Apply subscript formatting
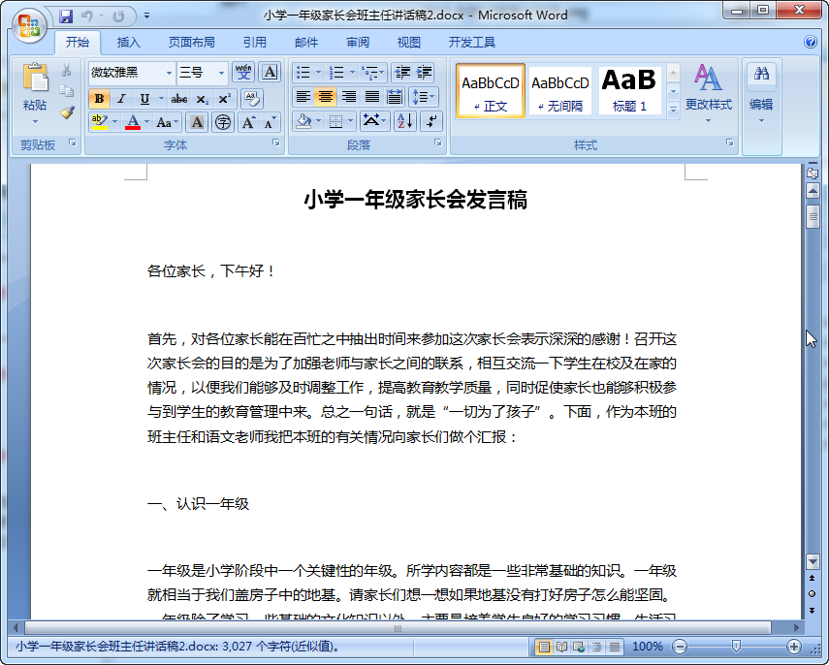 202,98
